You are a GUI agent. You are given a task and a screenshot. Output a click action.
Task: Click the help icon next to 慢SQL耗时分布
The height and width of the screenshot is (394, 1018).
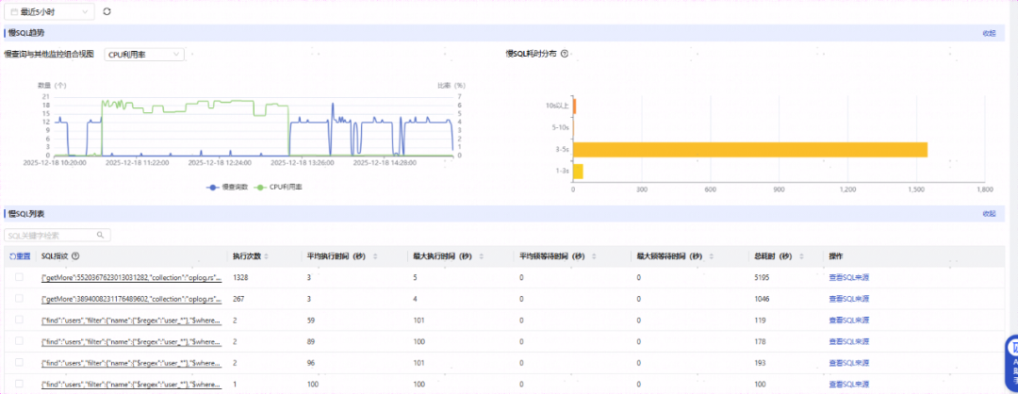pyautogui.click(x=565, y=54)
